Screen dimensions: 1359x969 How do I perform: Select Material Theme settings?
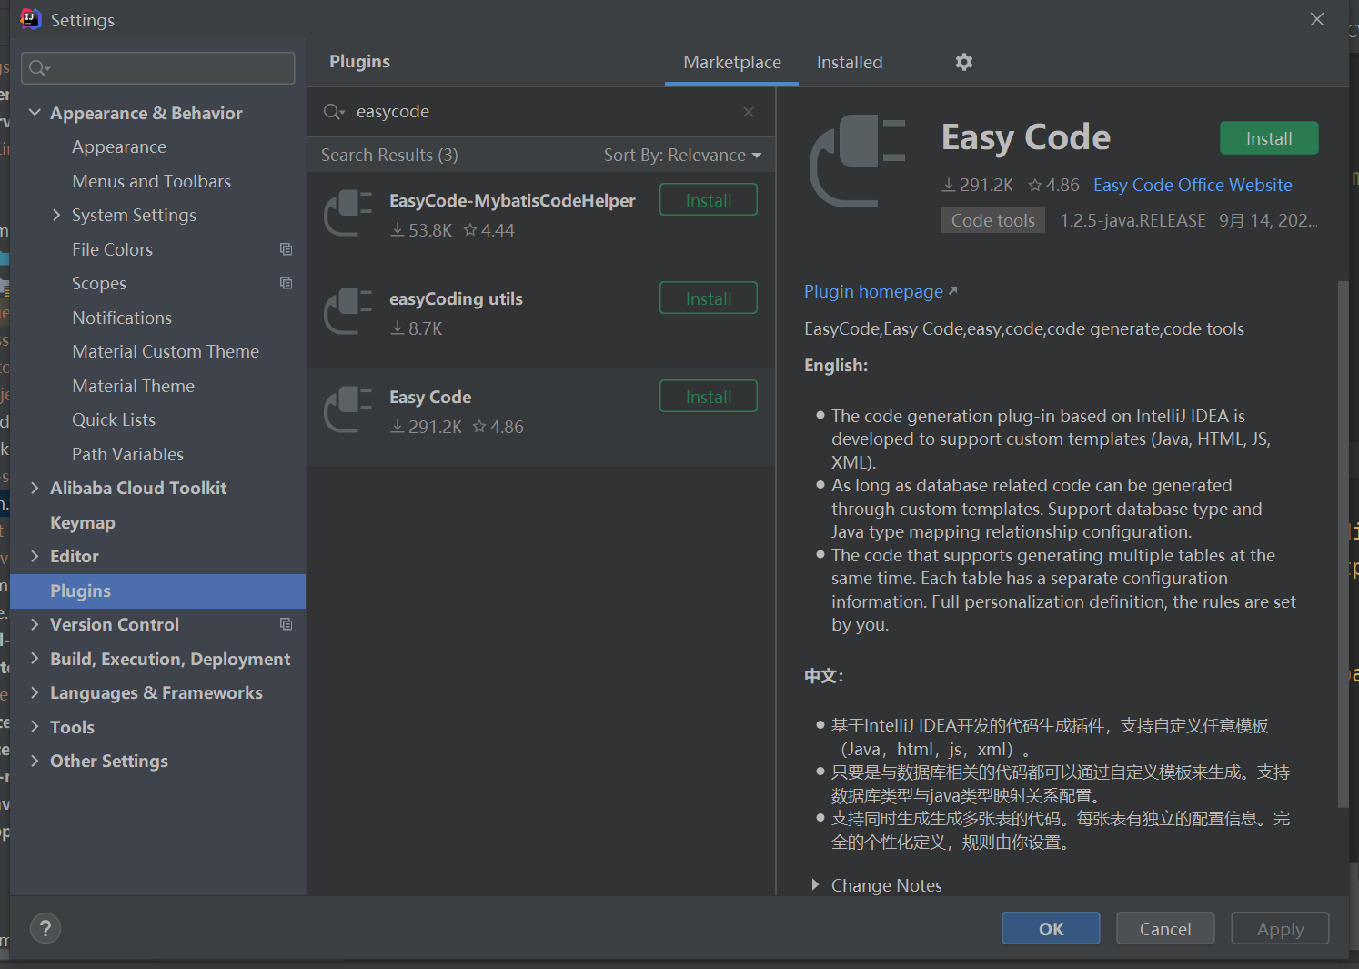(133, 386)
